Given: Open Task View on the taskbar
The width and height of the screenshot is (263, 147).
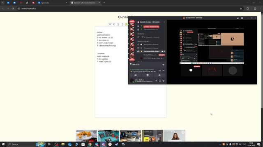Looking at the screenshot, I should pos(49,144).
